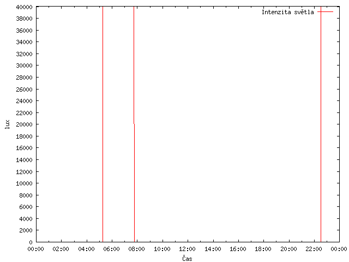Click the y-axis label 'lux'

click(x=7, y=124)
